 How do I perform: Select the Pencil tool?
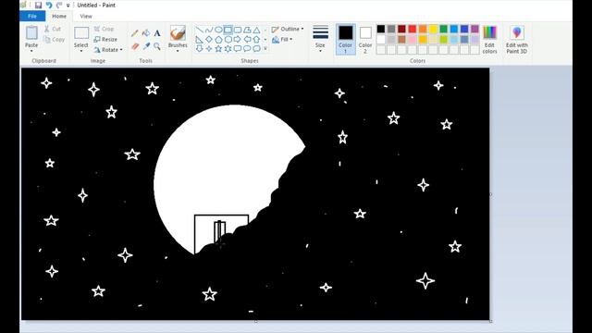(x=135, y=33)
